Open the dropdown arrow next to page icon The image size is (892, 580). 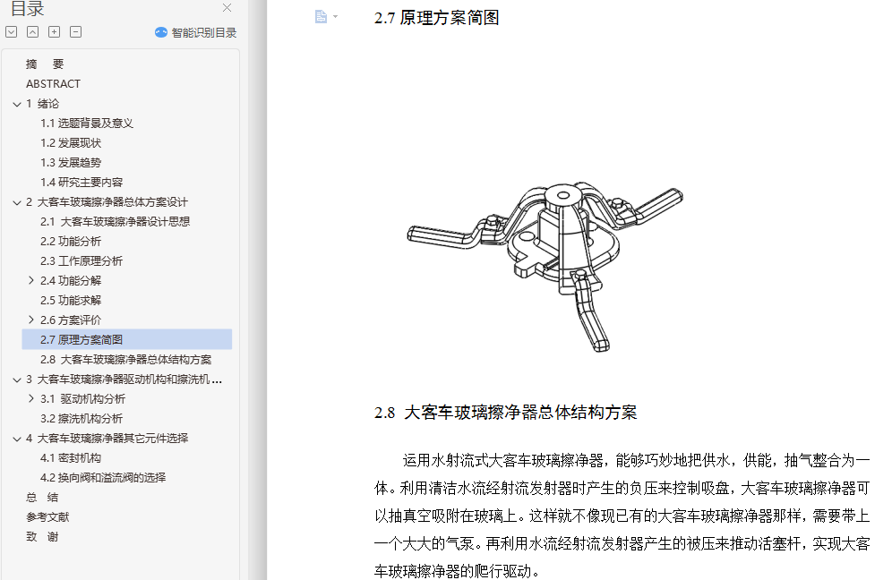[x=335, y=16]
